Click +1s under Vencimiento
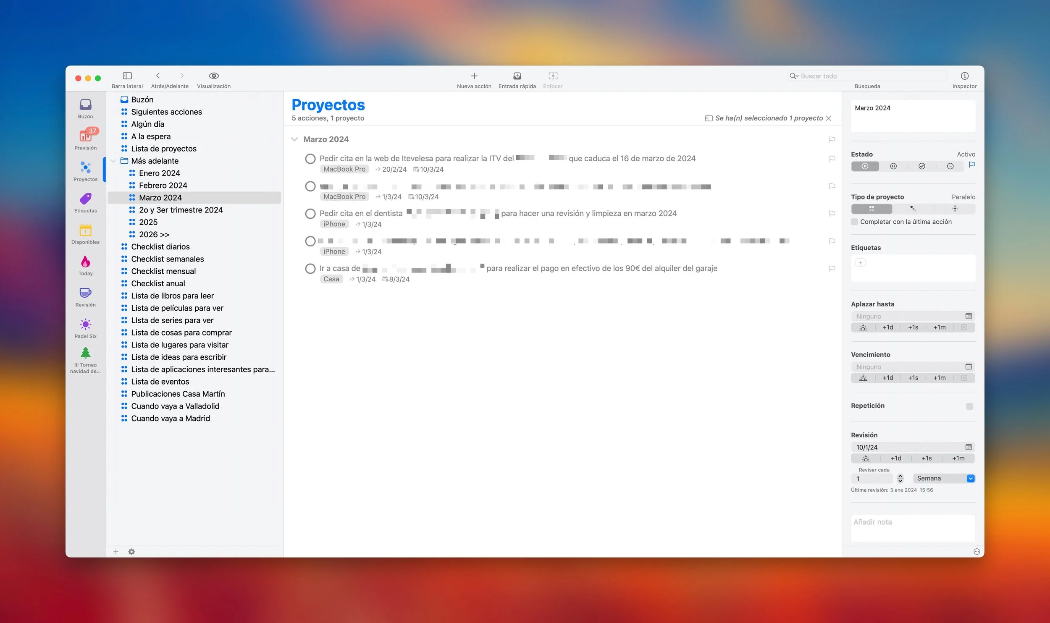The height and width of the screenshot is (623, 1050). tap(913, 378)
